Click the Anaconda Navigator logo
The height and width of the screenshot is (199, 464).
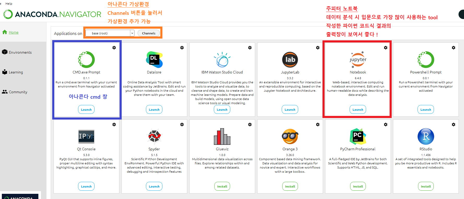(x=52, y=14)
